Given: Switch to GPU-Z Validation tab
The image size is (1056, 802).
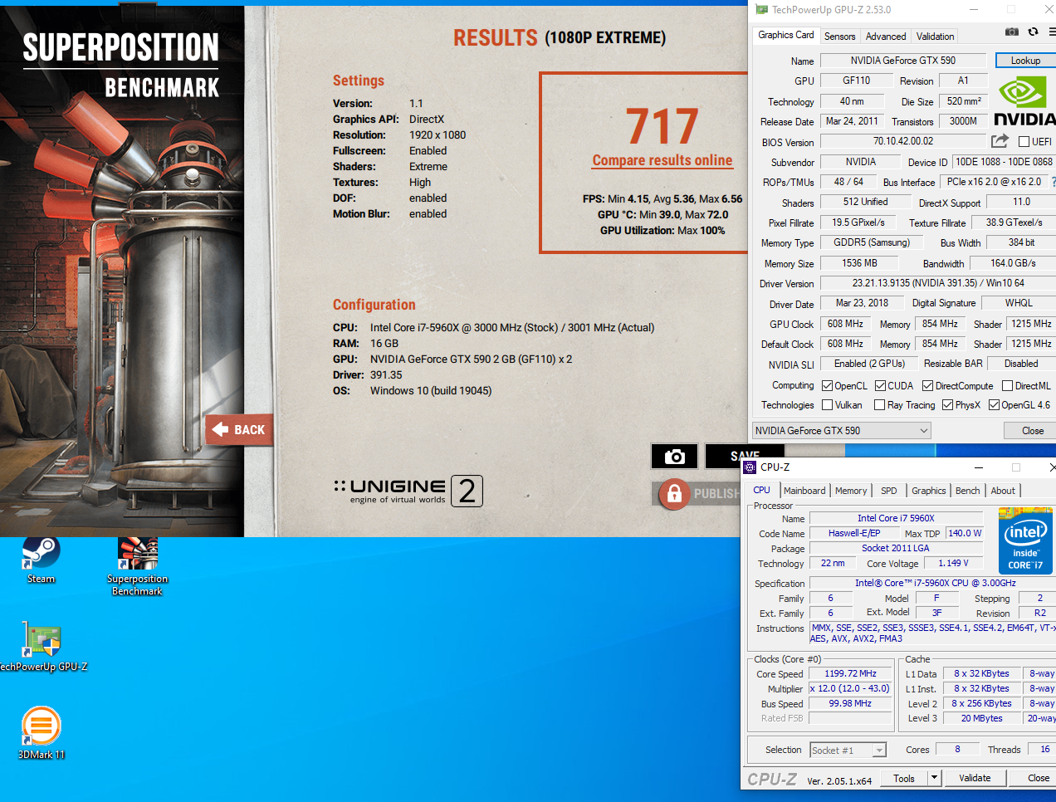Looking at the screenshot, I should tap(935, 37).
